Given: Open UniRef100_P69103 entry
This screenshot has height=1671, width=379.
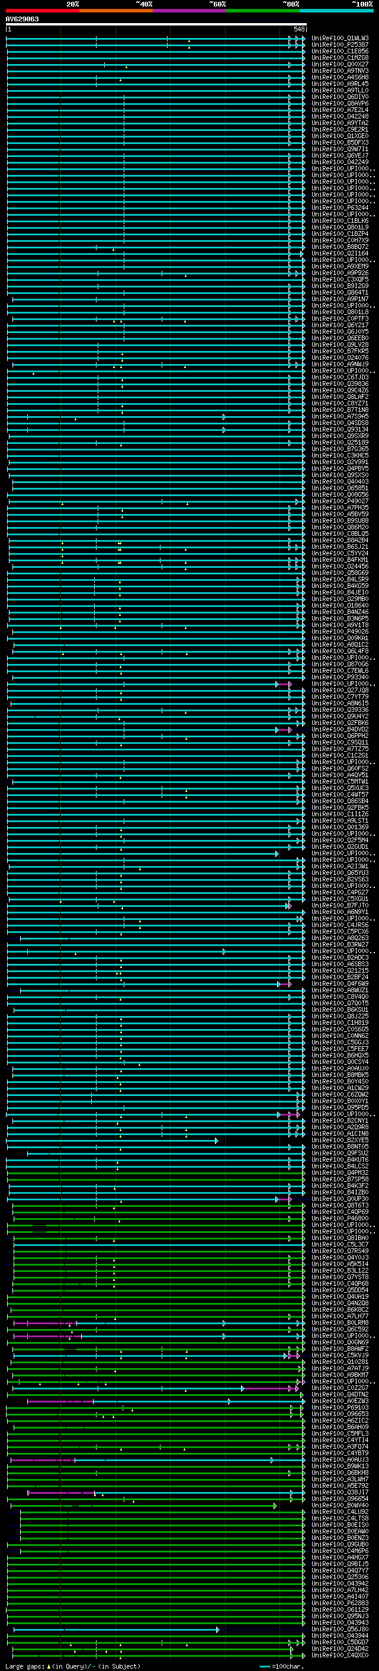Looking at the screenshot, I should coord(340,1407).
